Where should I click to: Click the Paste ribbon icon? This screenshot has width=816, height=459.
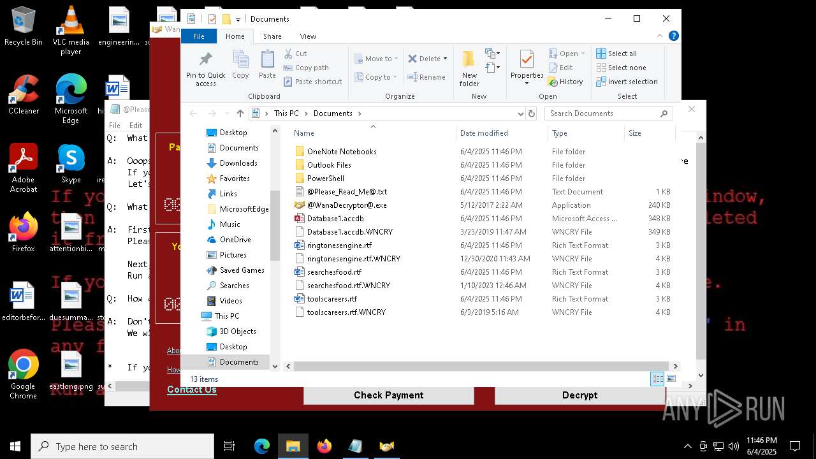267,66
